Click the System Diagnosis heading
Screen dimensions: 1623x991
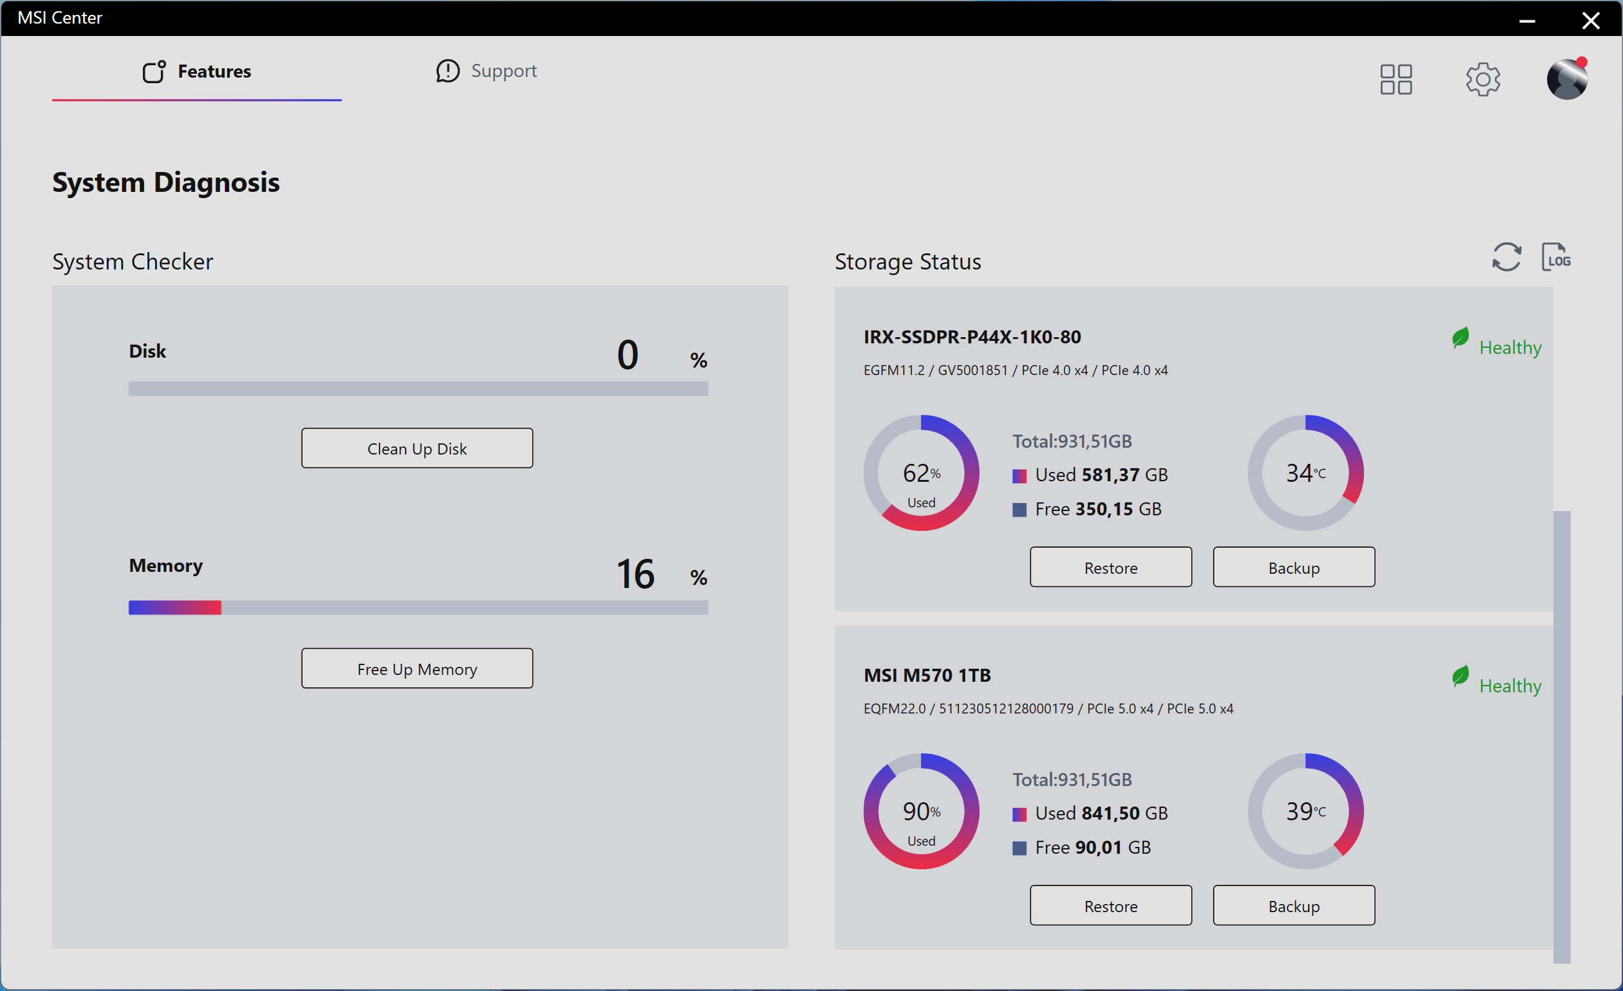click(x=166, y=183)
